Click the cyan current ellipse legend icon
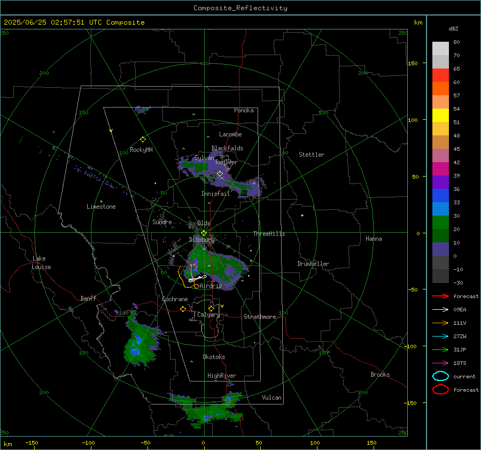The image size is (481, 450). click(440, 376)
